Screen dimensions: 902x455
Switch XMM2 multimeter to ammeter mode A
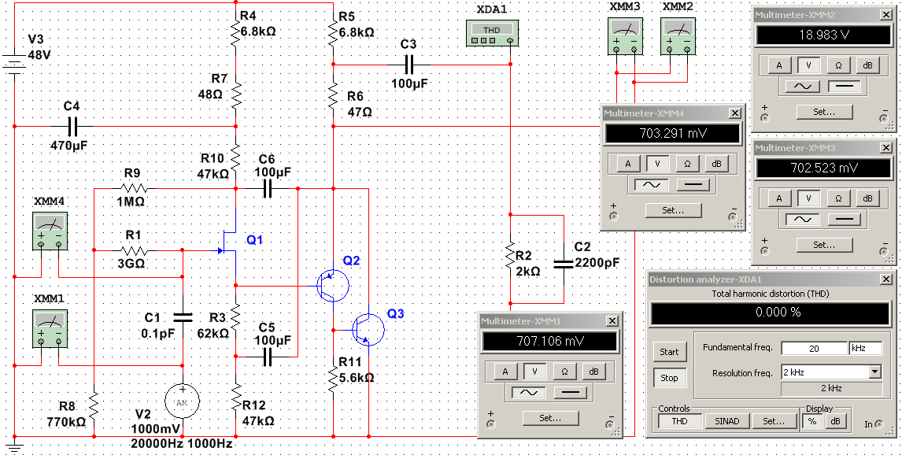click(779, 65)
